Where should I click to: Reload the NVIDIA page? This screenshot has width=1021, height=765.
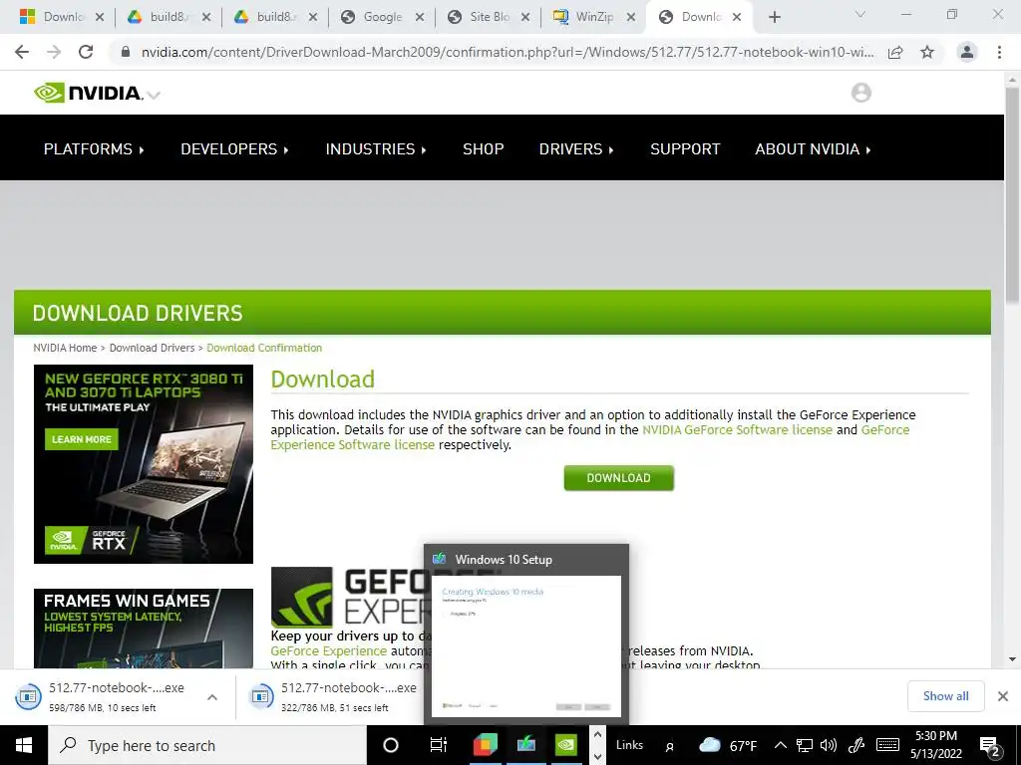86,52
